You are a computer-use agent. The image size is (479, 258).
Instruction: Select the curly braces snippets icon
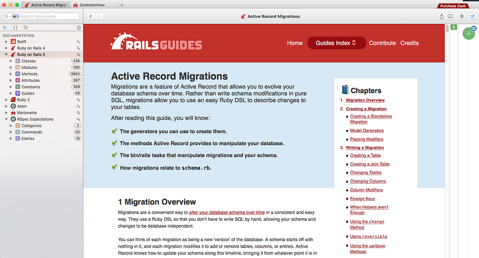coord(15,28)
